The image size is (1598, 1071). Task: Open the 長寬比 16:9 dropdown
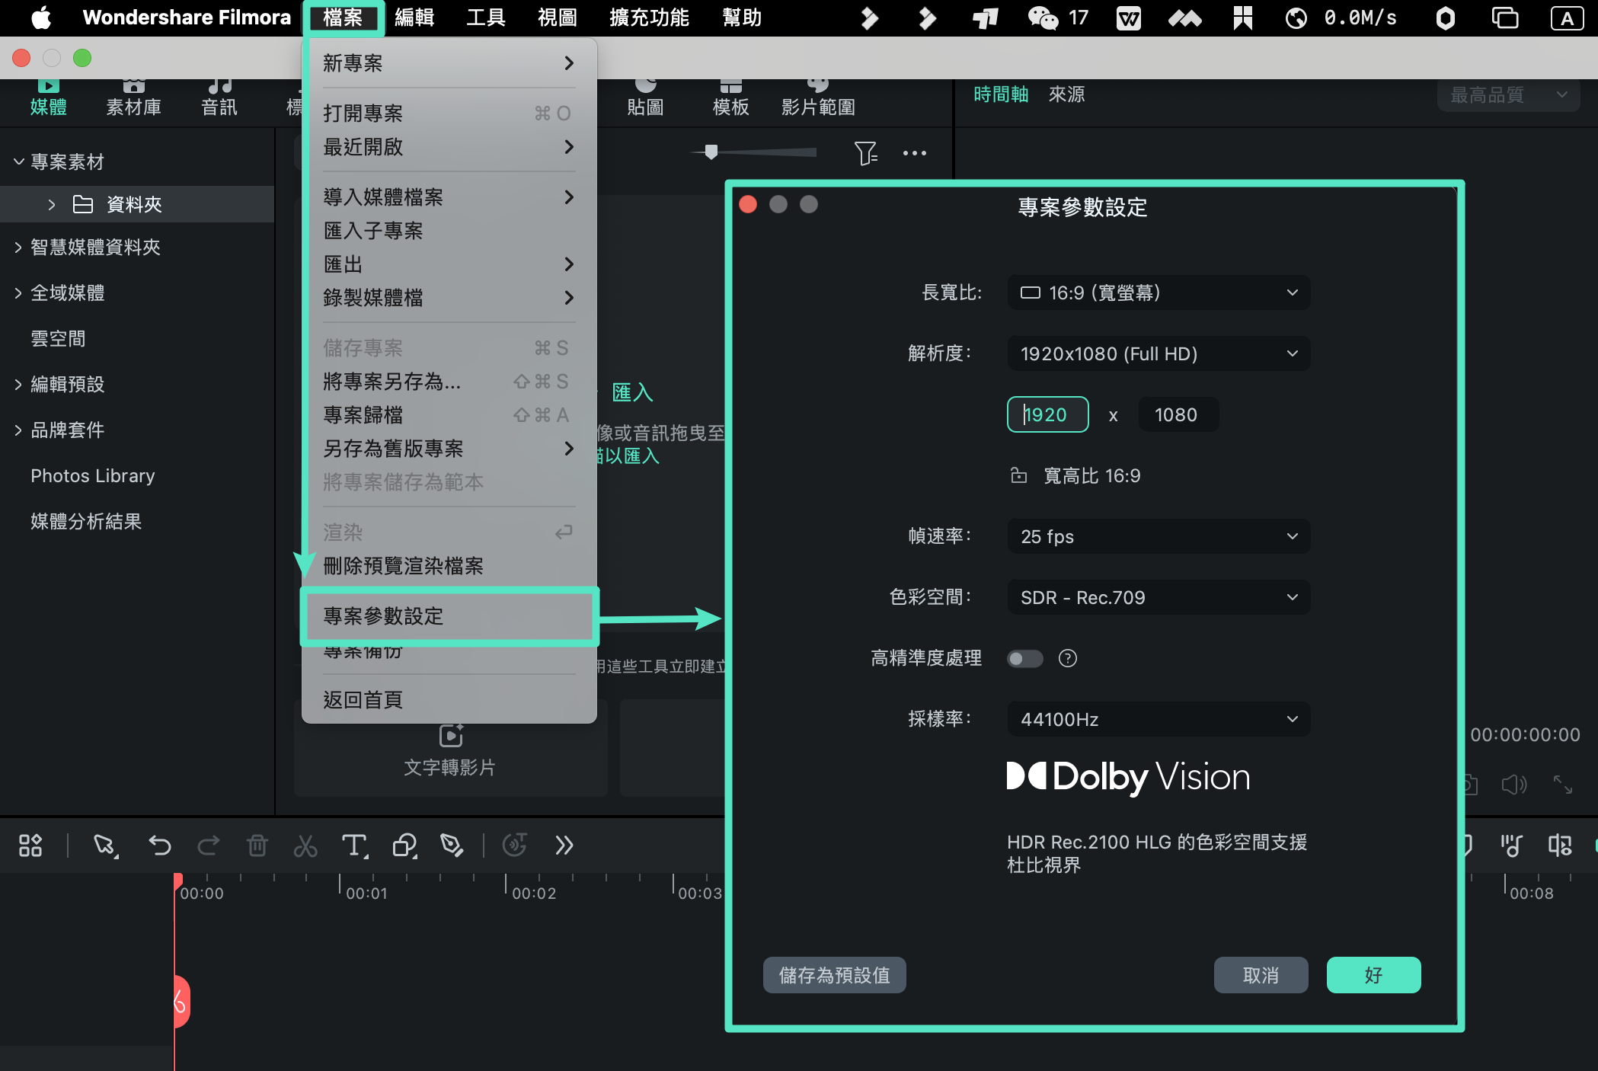click(x=1159, y=293)
